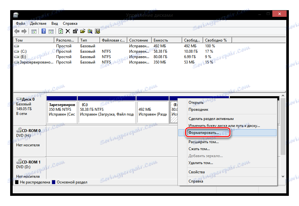299x206 pixels.
Task: Click the Disk Management app icon in the title bar
Action: [x=16, y=15]
